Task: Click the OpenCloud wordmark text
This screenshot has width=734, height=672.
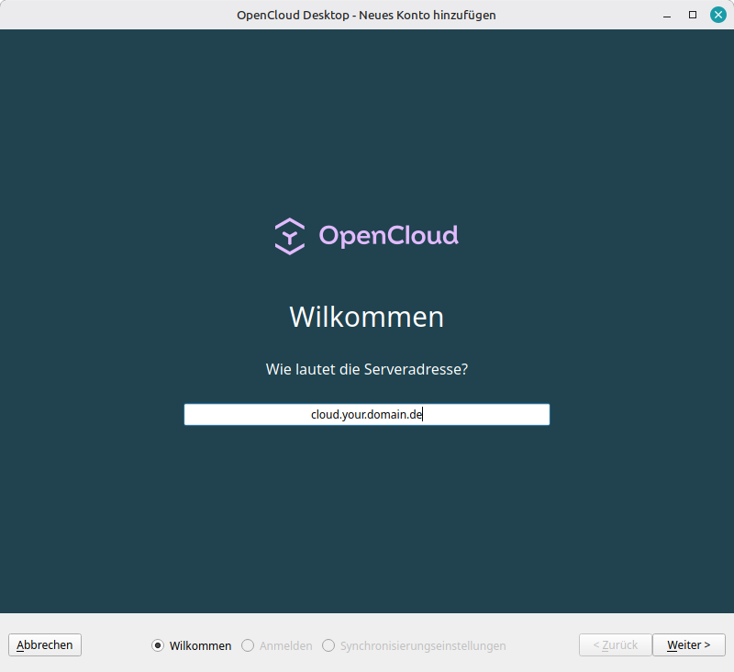Action: tap(388, 236)
